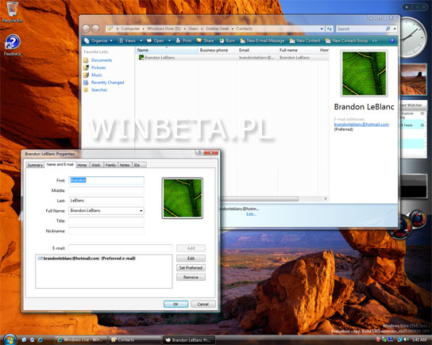Viewport: 432px width, 345px height.
Task: Click the Edit button in Properties
Action: [191, 259]
